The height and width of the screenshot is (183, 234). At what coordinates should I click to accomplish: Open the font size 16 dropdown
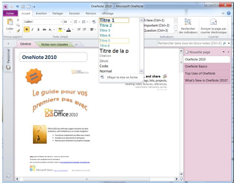tap(71, 22)
